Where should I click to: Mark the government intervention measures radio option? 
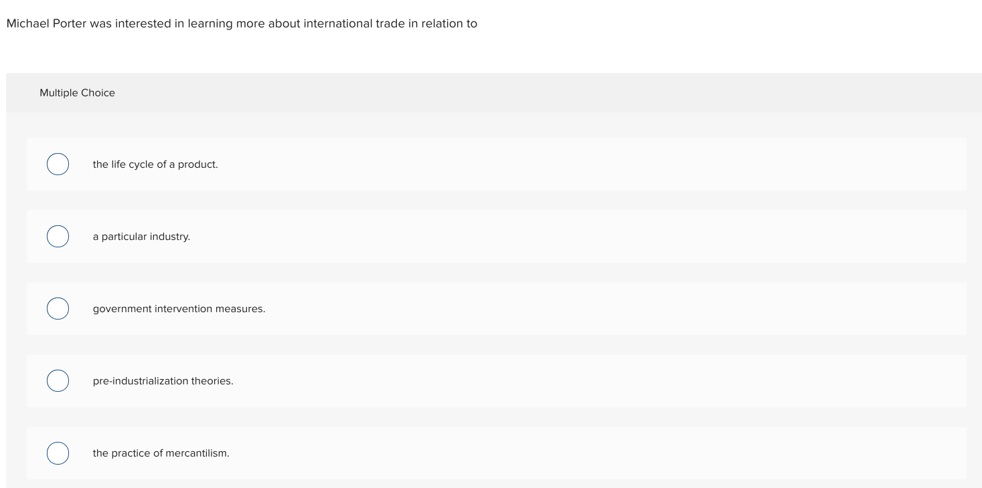(58, 309)
